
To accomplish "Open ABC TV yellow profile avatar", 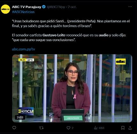I will click(5, 9).
